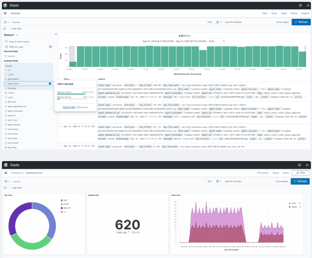The width and height of the screenshot is (312, 258).
Task: Expand the filebeat* index pattern dropdown
Action: [x=11, y=35]
